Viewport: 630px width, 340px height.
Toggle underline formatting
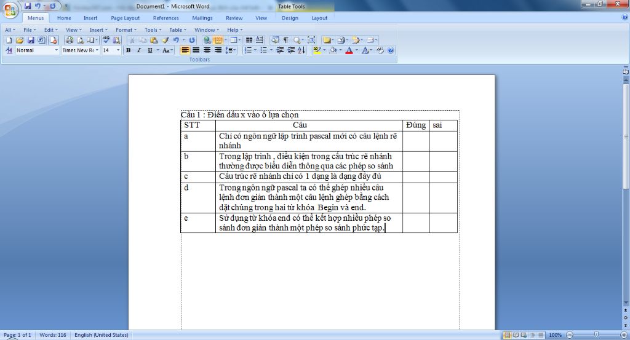(x=150, y=50)
